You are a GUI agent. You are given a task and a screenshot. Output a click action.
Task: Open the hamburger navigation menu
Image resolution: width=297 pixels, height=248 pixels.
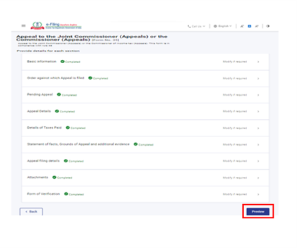click(x=23, y=26)
